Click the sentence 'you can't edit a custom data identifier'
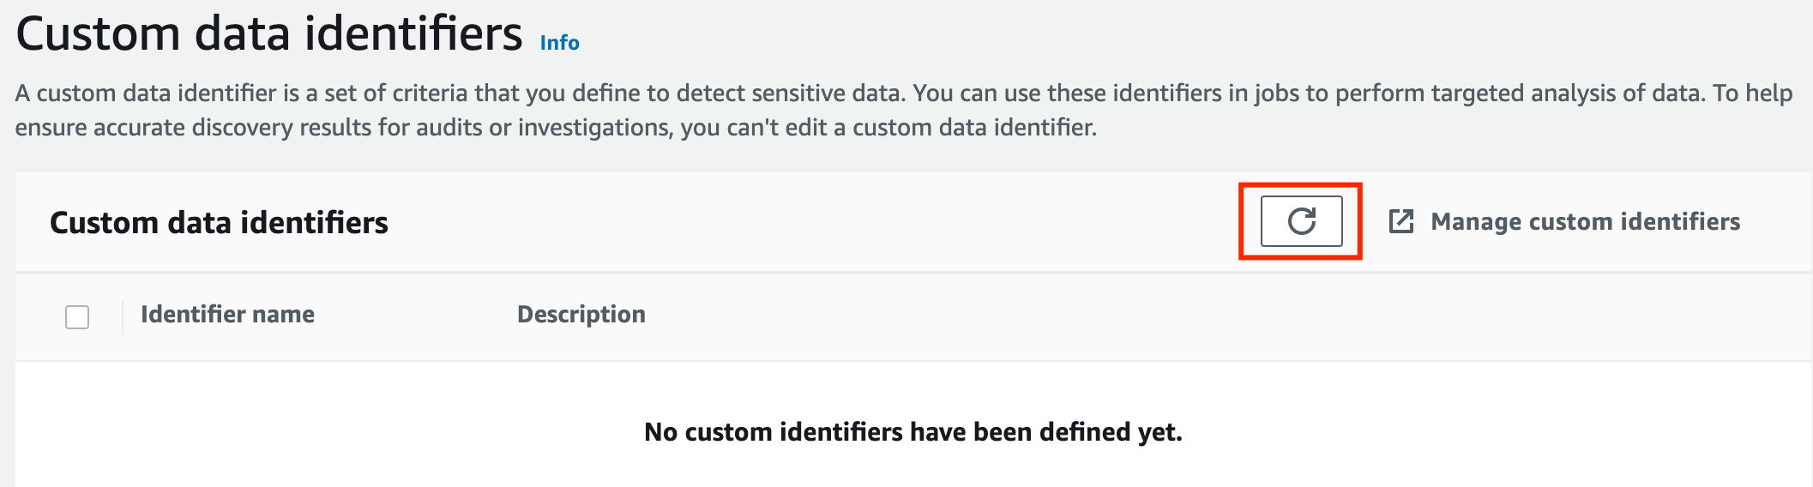 (888, 128)
